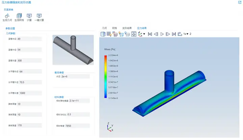Play the result animation
The width and height of the screenshot is (243, 140).
162,34
